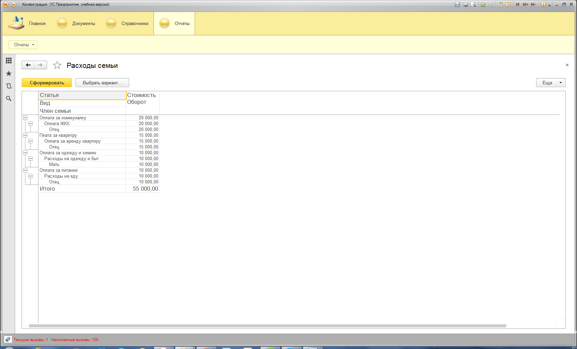This screenshot has height=349, width=577.
Task: Click the Сформировать button
Action: [47, 83]
